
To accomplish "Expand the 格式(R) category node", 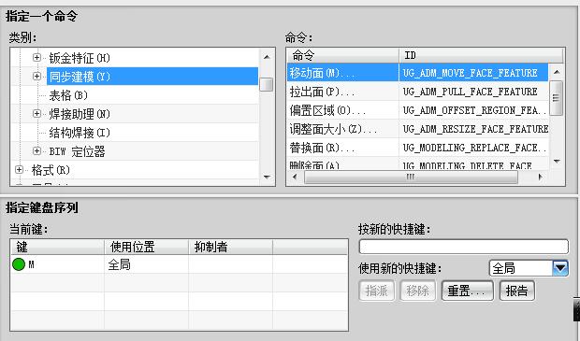I will [x=19, y=170].
